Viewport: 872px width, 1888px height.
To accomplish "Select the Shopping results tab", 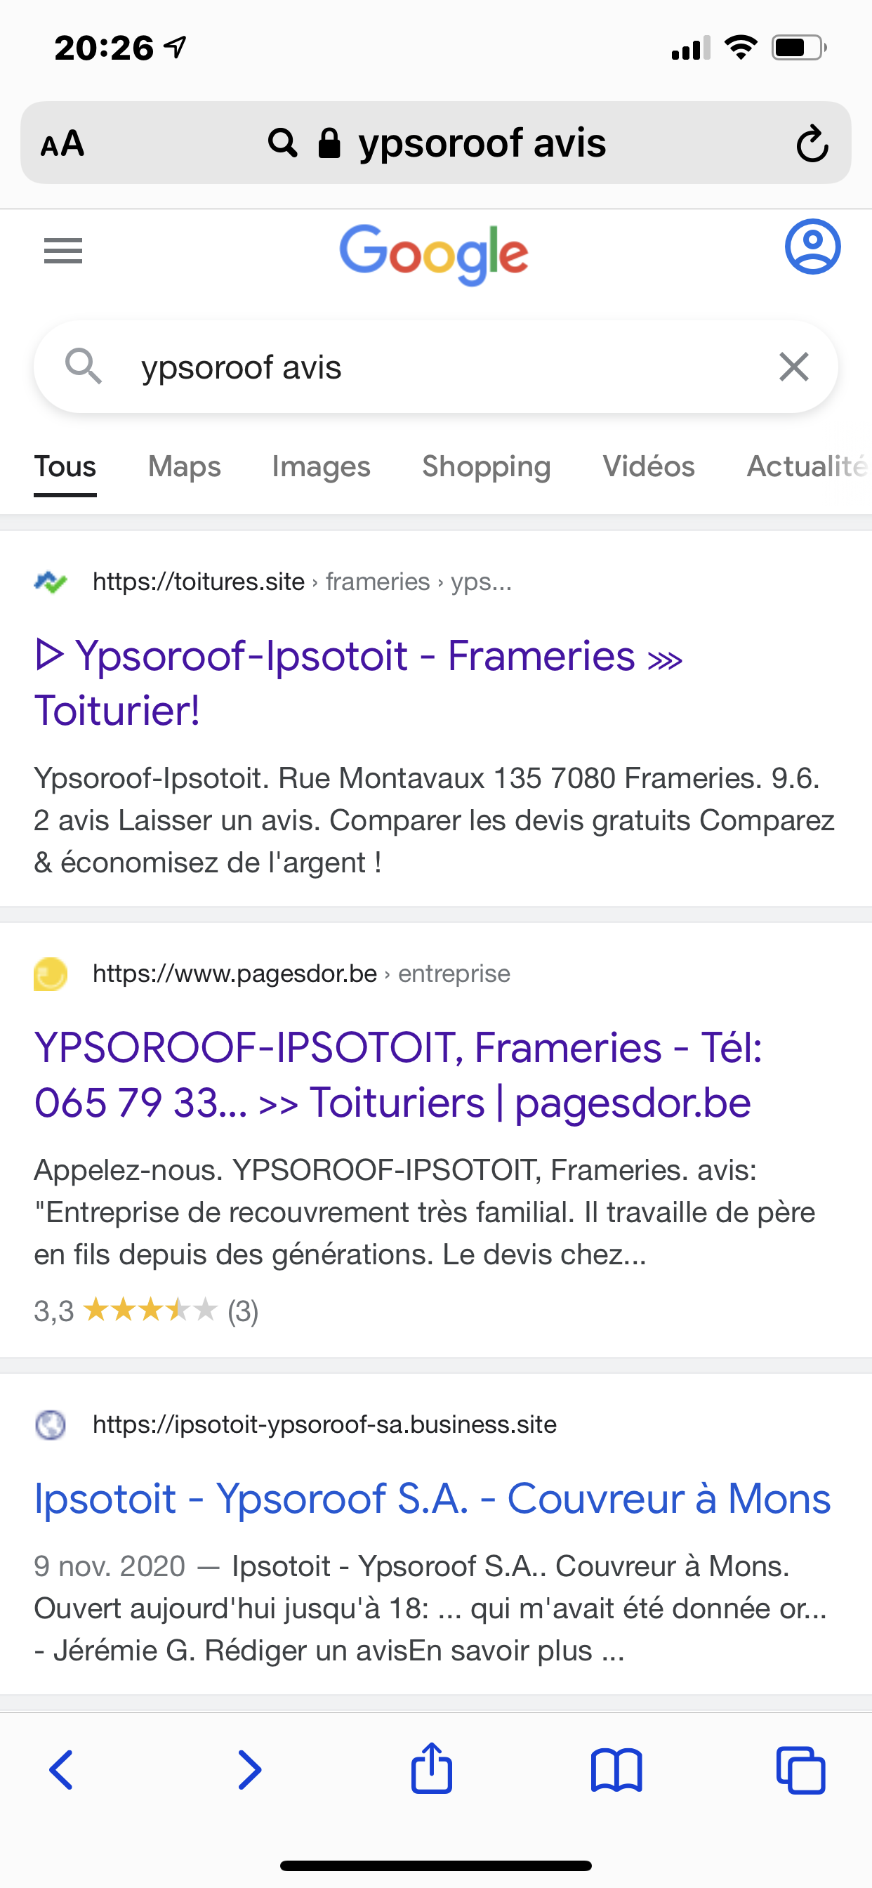I will (486, 466).
